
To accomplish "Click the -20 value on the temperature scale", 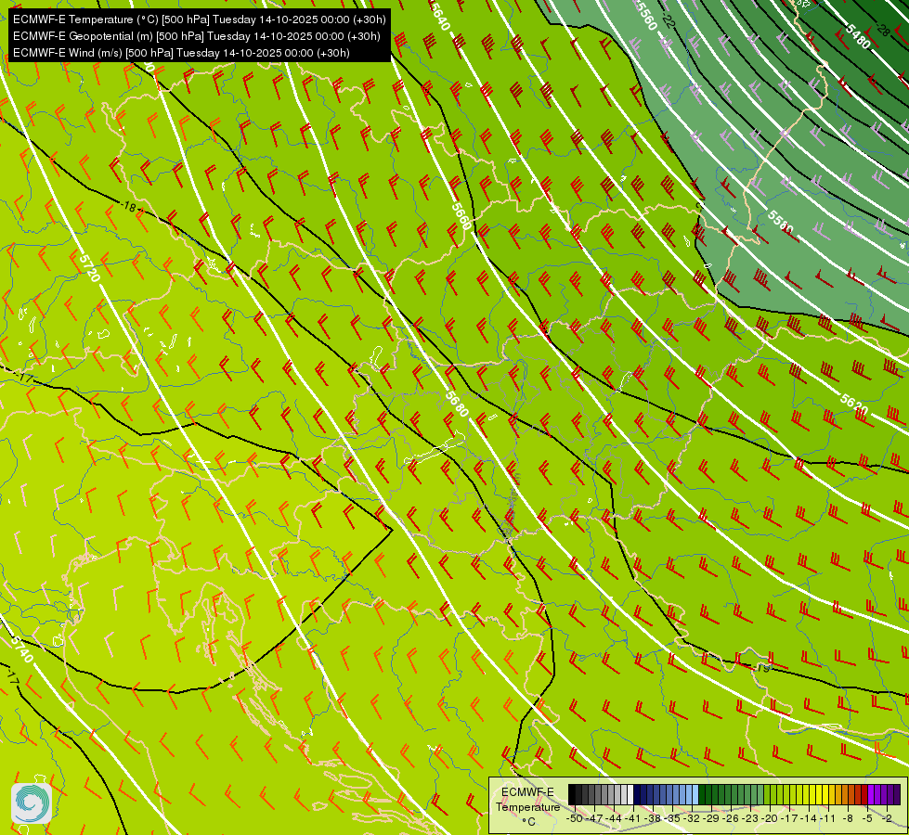I will coord(770,818).
